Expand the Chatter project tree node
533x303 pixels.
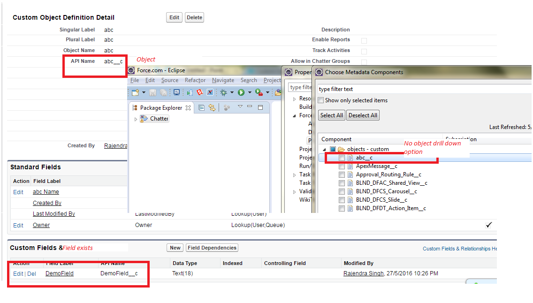pyautogui.click(x=136, y=119)
